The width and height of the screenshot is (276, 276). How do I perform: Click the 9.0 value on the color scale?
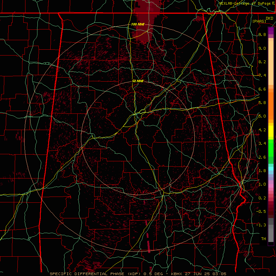click(262, 48)
